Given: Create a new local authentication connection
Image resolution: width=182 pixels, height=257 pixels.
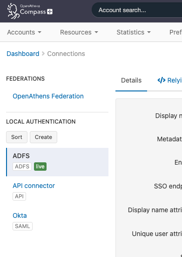Looking at the screenshot, I should [x=43, y=137].
